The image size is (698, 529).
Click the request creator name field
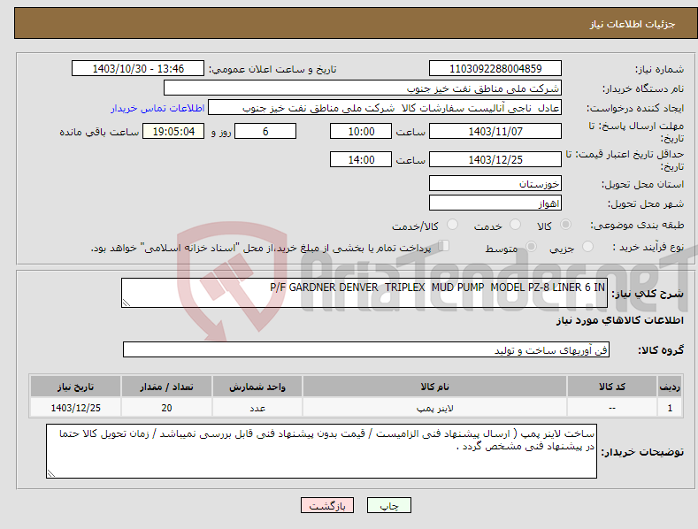pyautogui.click(x=385, y=108)
